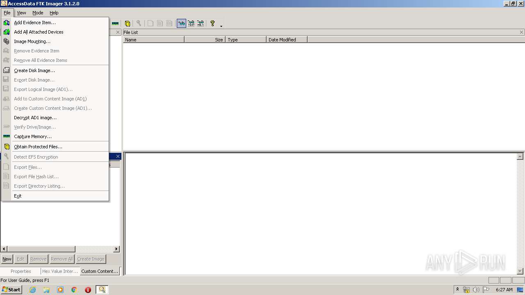The height and width of the screenshot is (295, 525).
Task: Close the Evidence Tree pane
Action: [118, 32]
